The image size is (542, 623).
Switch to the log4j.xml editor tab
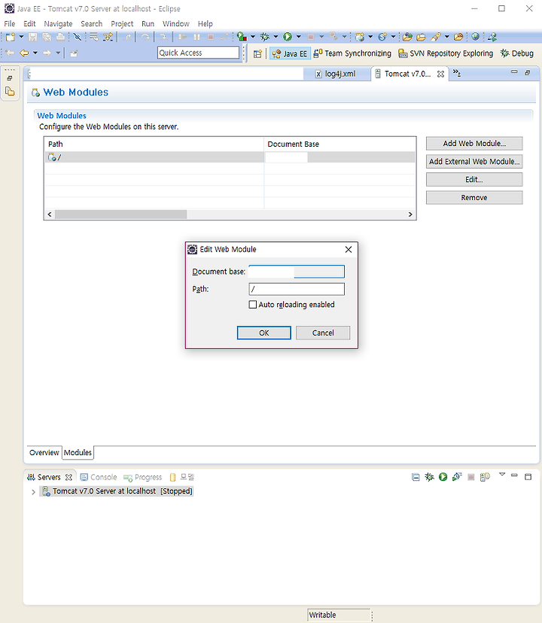[336, 74]
